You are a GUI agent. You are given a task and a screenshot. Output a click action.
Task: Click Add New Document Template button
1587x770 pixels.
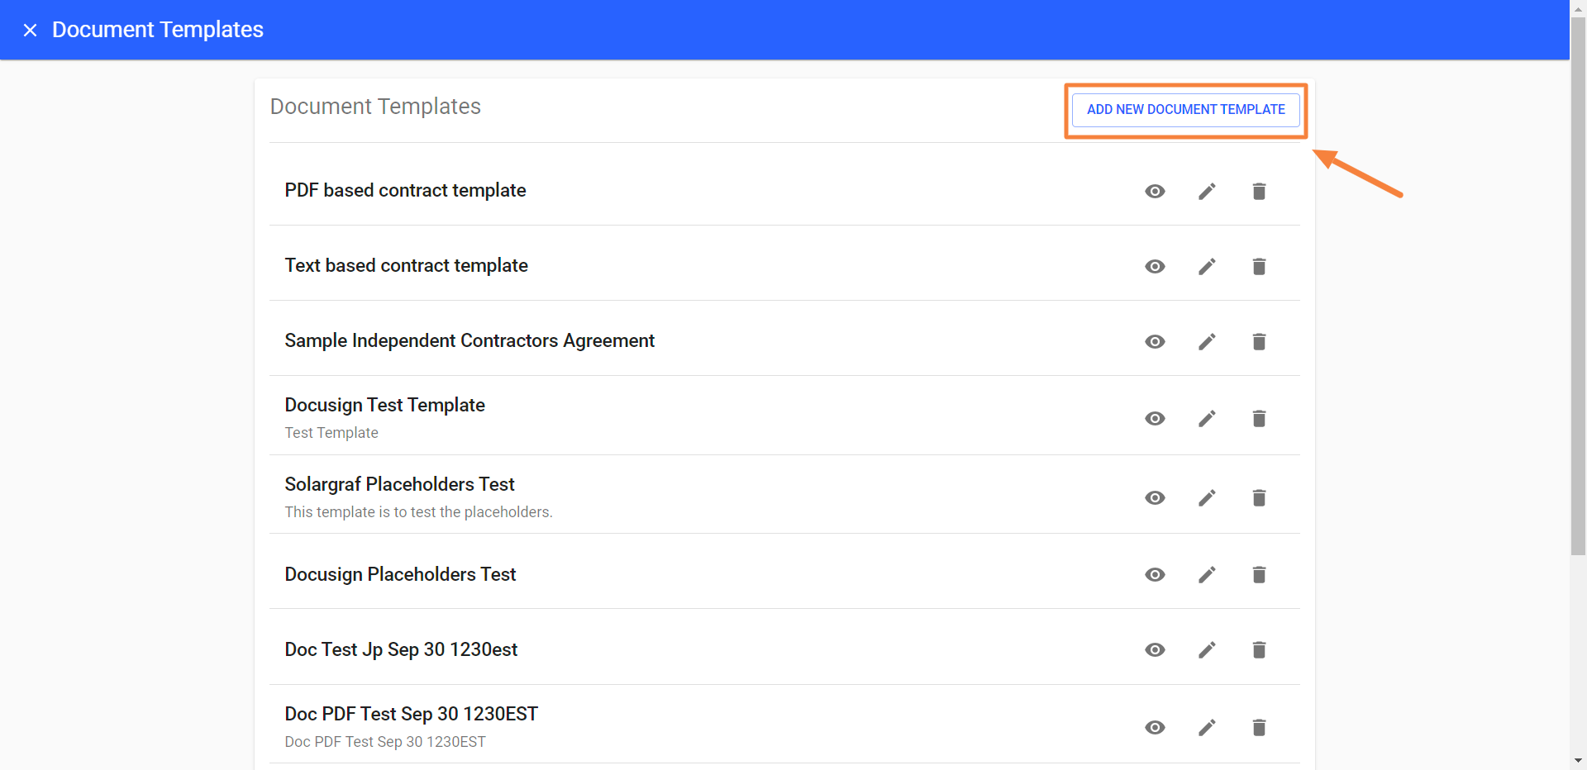pyautogui.click(x=1185, y=110)
